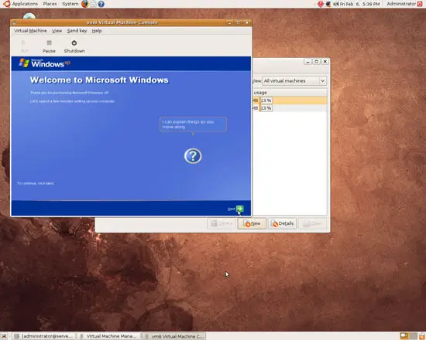Close the Virtual Machine Manager window
The width and height of the screenshot is (426, 340).
click(x=325, y=62)
